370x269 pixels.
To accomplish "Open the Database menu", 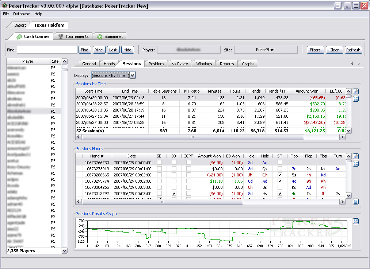I will click(22, 14).
